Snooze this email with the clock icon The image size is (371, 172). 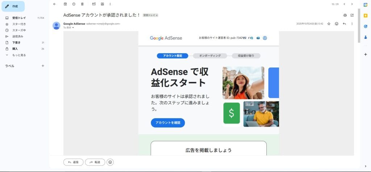coord(74,4)
